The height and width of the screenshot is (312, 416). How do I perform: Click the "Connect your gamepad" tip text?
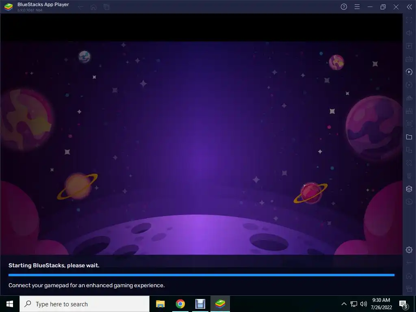click(87, 285)
